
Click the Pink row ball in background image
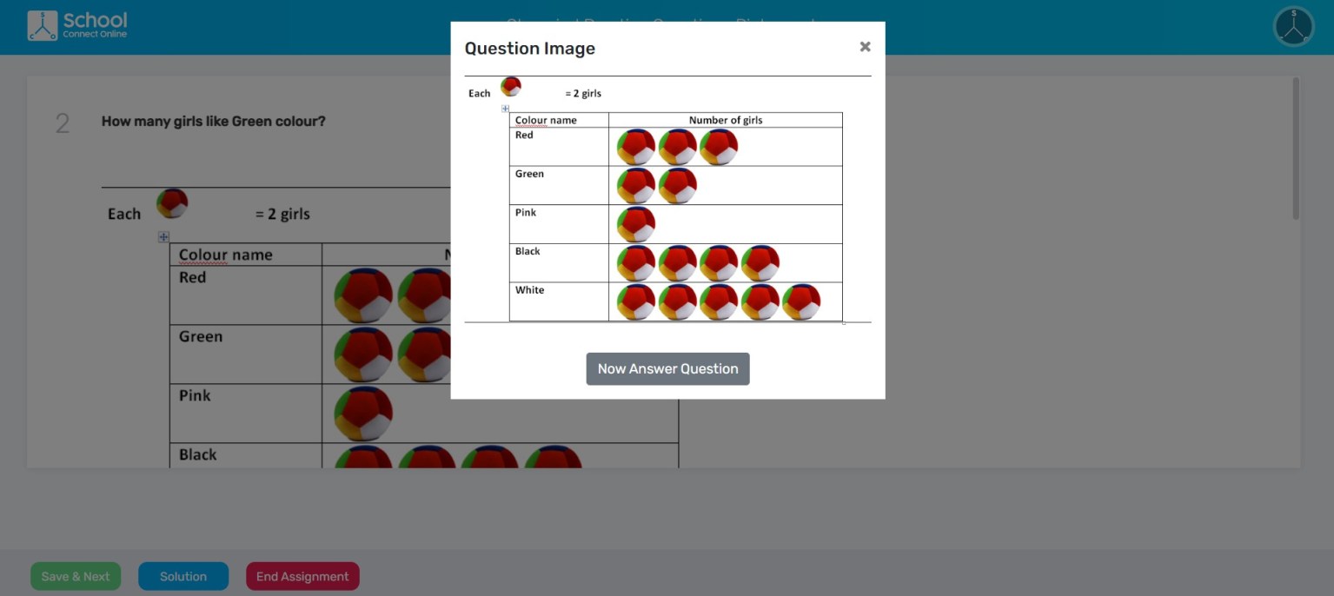pos(363,413)
